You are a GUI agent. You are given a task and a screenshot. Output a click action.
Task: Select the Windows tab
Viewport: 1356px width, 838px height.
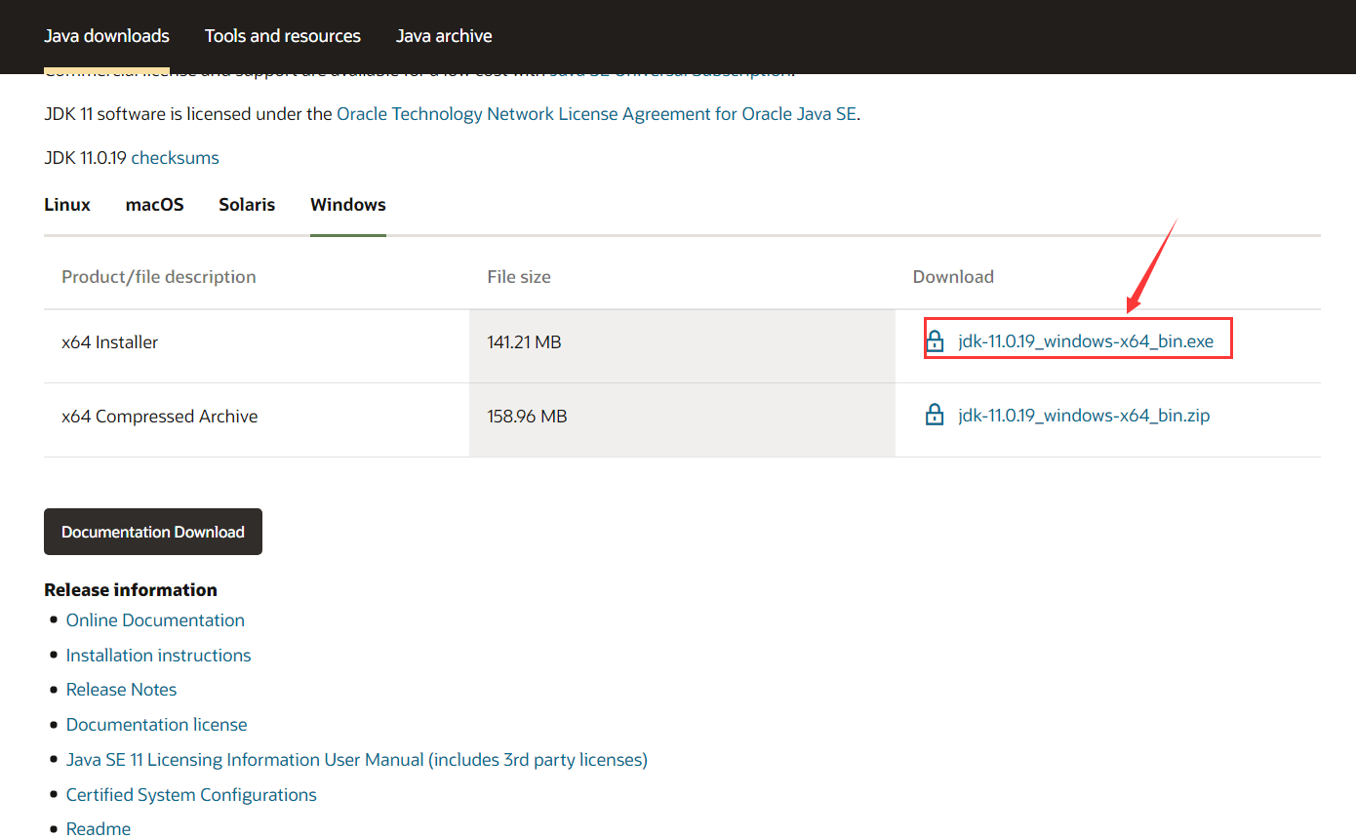tap(348, 205)
